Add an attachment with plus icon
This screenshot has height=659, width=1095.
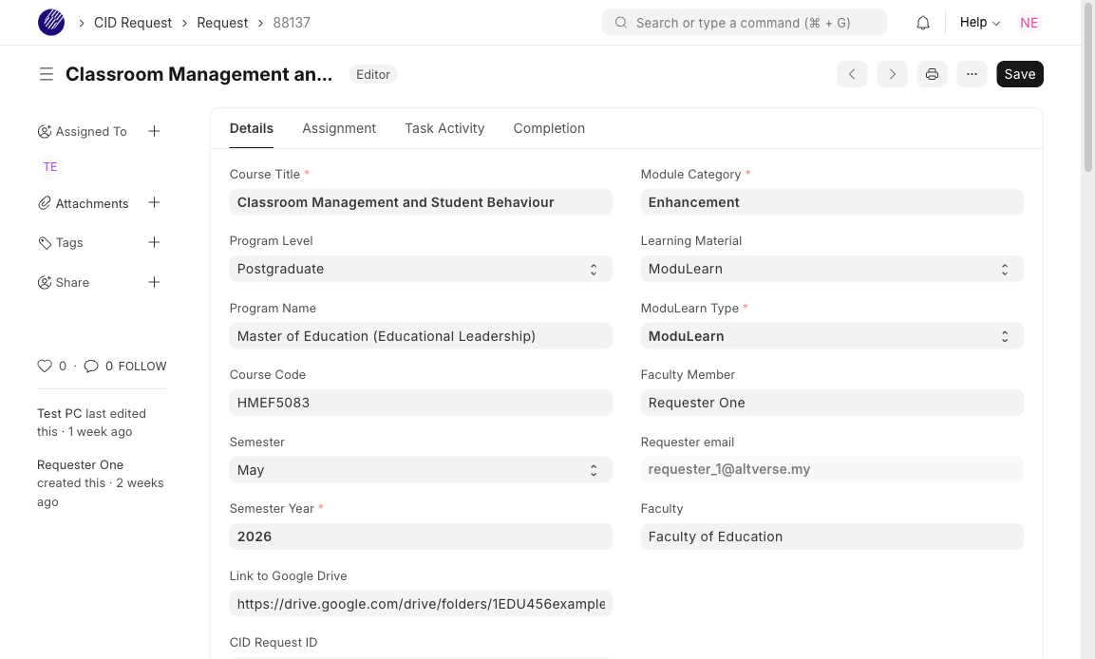point(154,203)
